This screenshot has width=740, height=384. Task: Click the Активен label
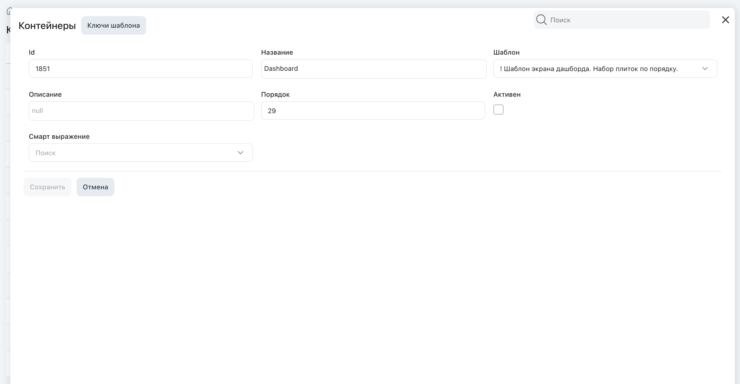[x=507, y=94]
